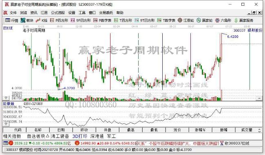The image size is (265, 155).
Task: Click the 日期 column header
Action: tap(61, 130)
